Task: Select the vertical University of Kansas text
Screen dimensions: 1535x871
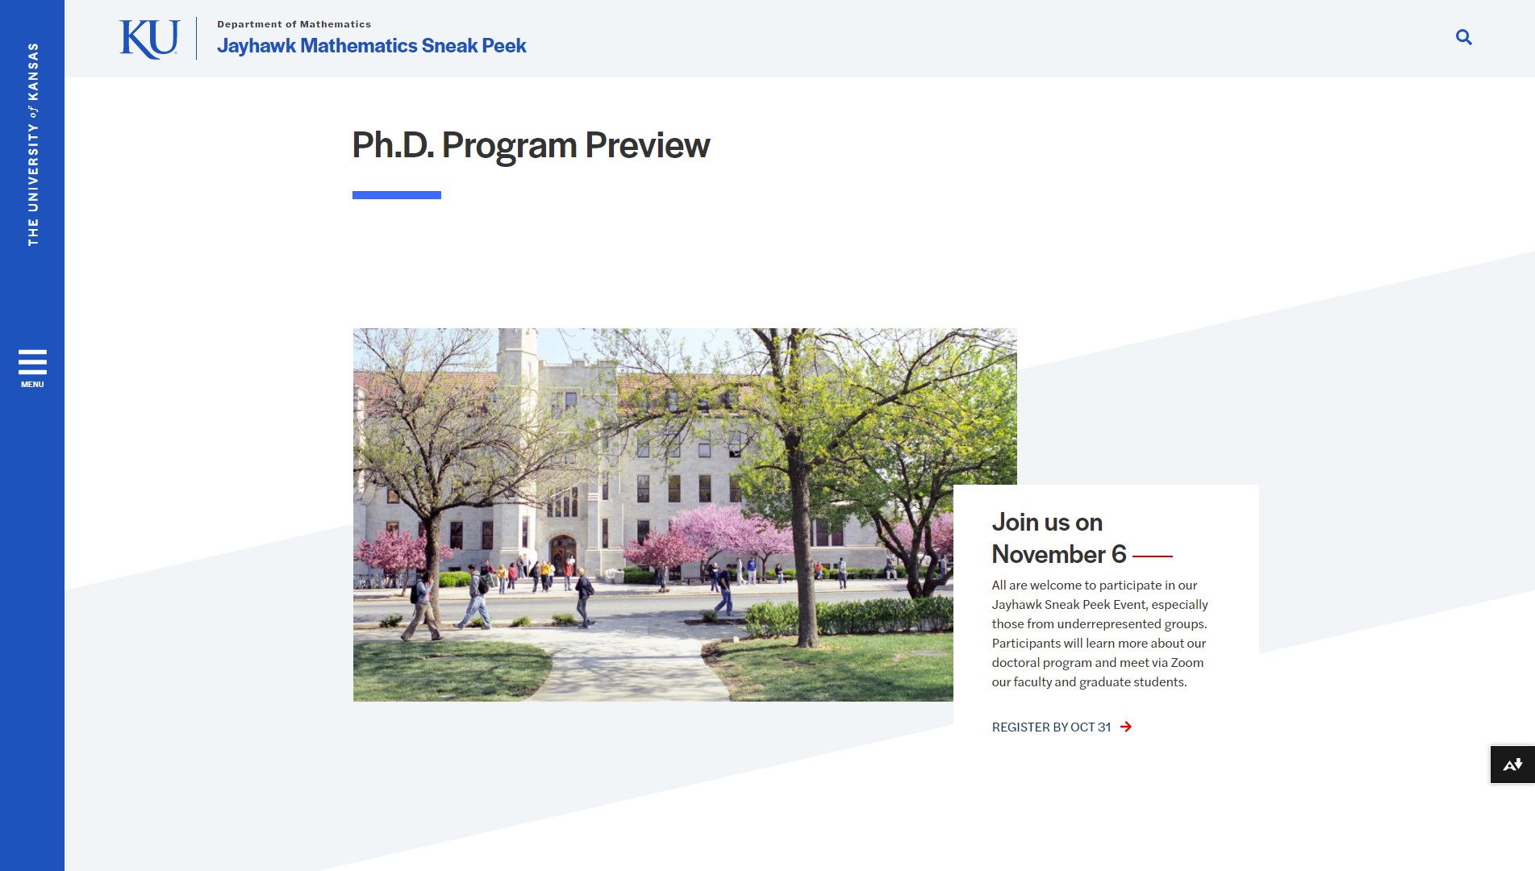Action: (33, 145)
